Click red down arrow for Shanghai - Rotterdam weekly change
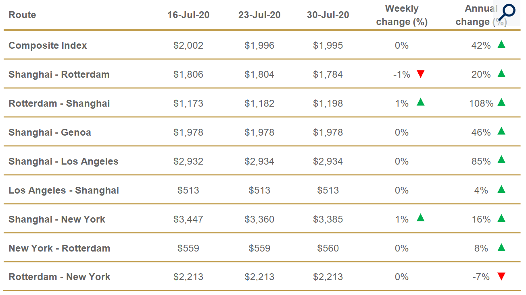This screenshot has height=295, width=526. [x=421, y=74]
